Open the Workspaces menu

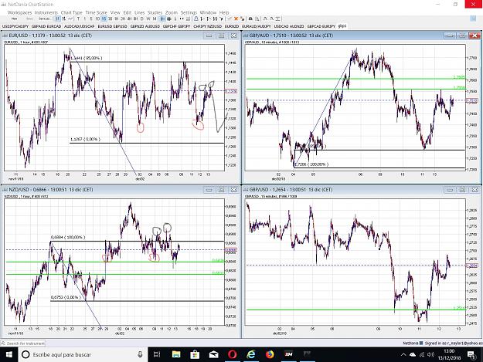coord(20,12)
